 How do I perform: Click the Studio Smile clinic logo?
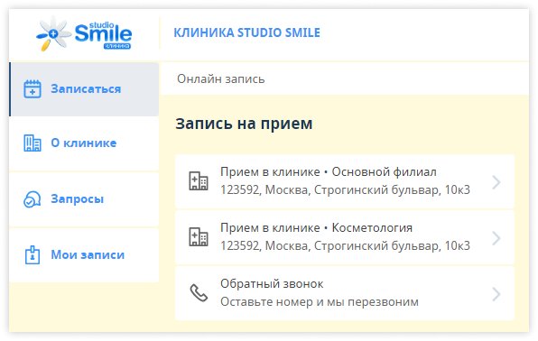coord(84,33)
